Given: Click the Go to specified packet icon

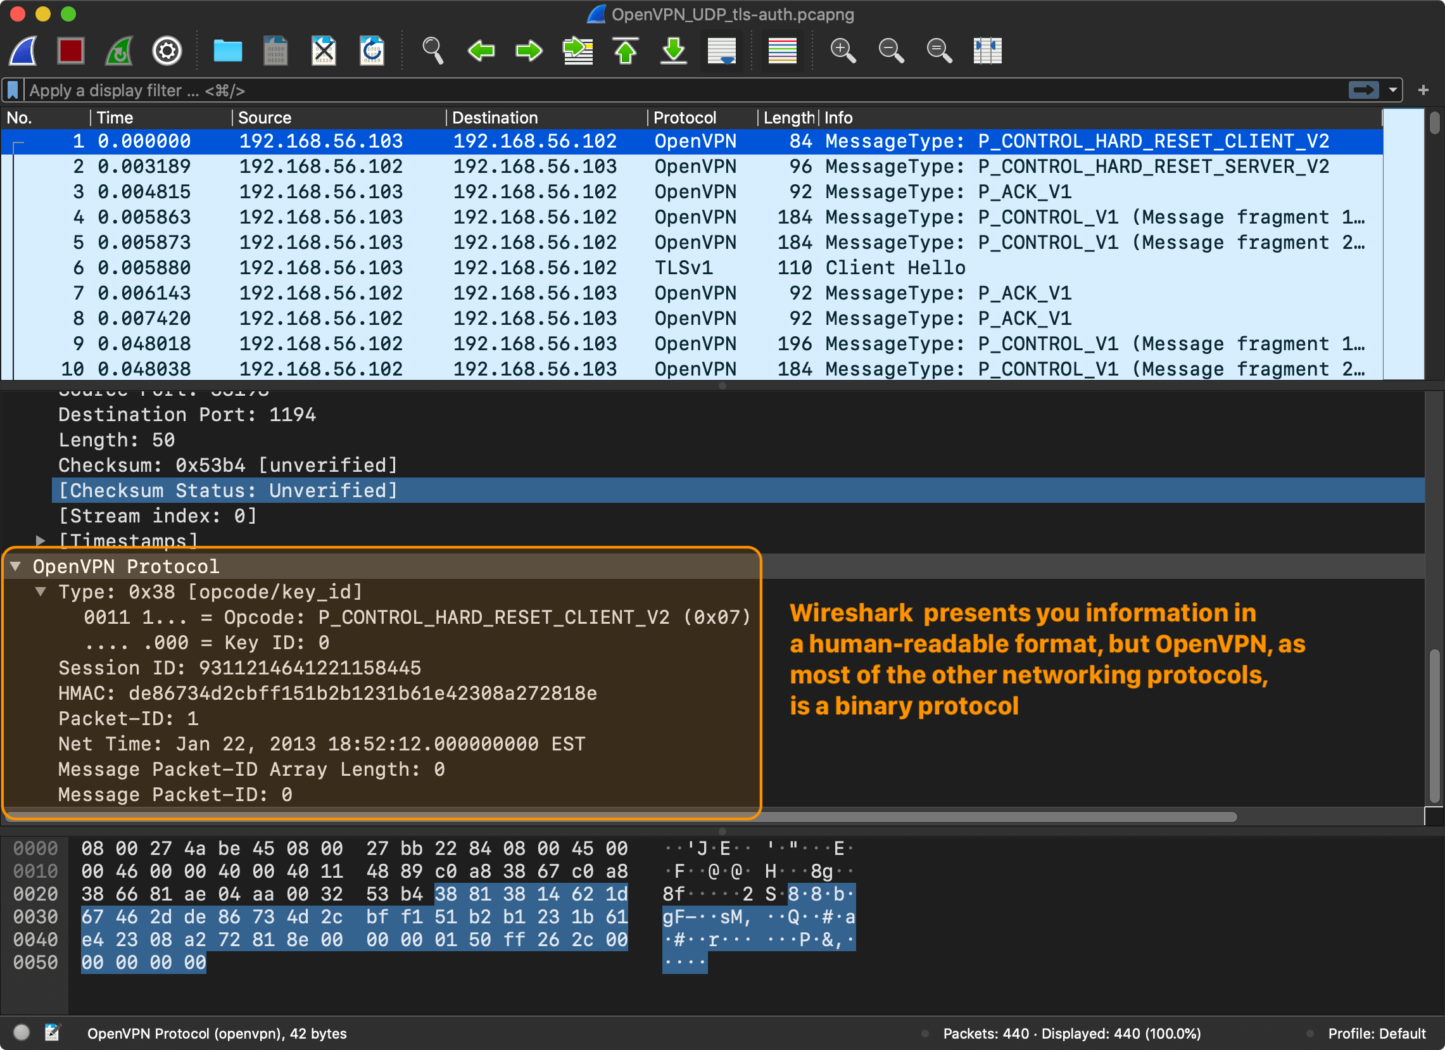Looking at the screenshot, I should pyautogui.click(x=578, y=51).
